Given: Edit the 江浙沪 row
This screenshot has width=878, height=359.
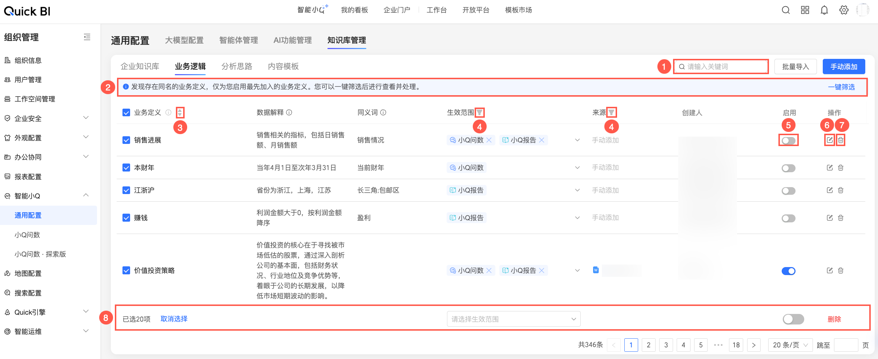Looking at the screenshot, I should pos(830,190).
